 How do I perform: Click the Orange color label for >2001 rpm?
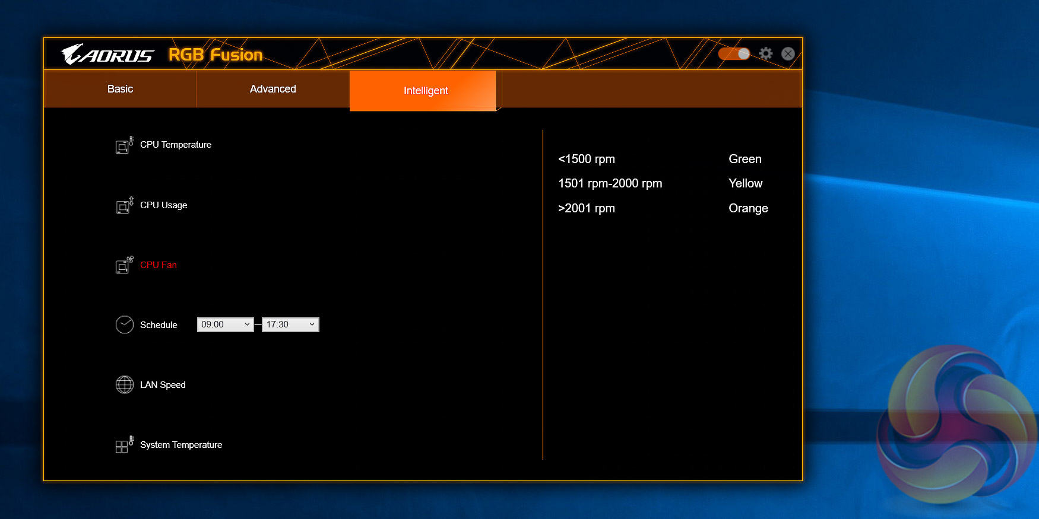[748, 208]
